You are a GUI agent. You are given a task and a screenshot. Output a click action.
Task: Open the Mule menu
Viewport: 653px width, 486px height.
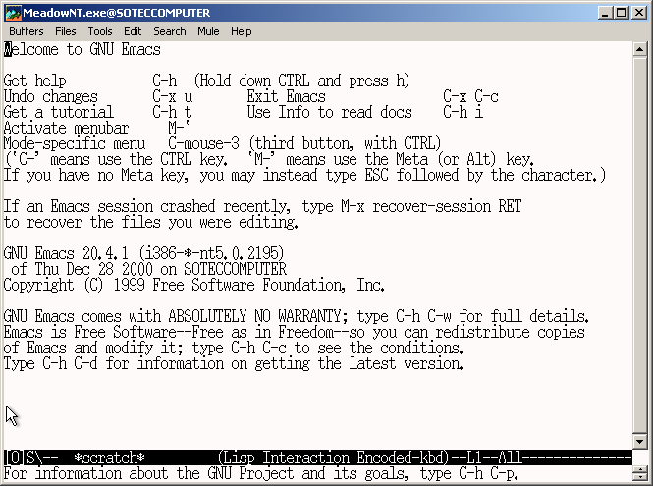click(208, 31)
